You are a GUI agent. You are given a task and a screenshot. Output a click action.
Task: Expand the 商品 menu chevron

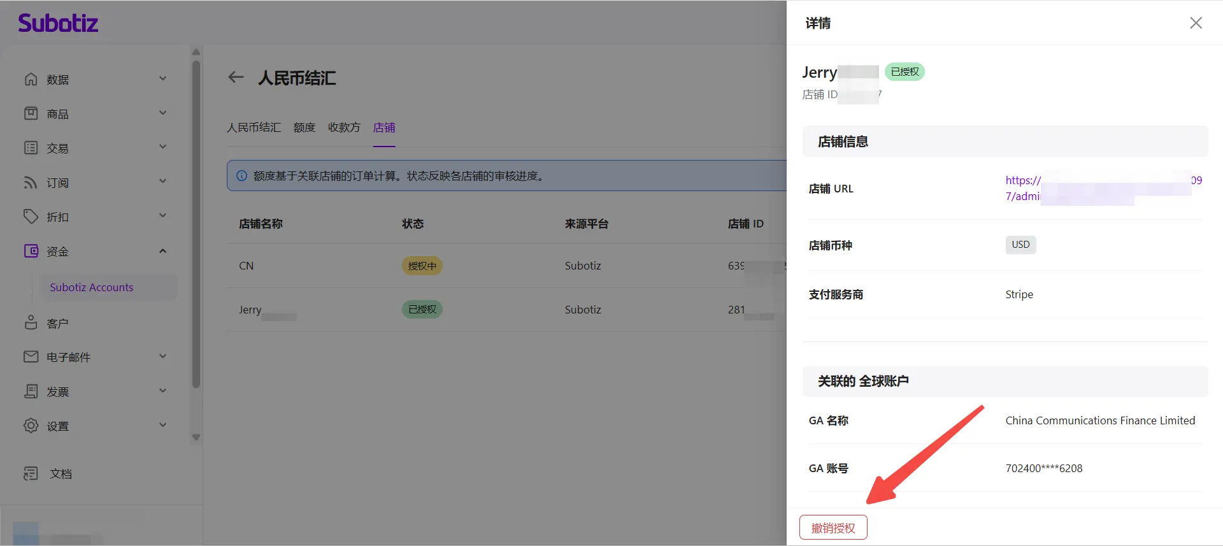point(163,113)
